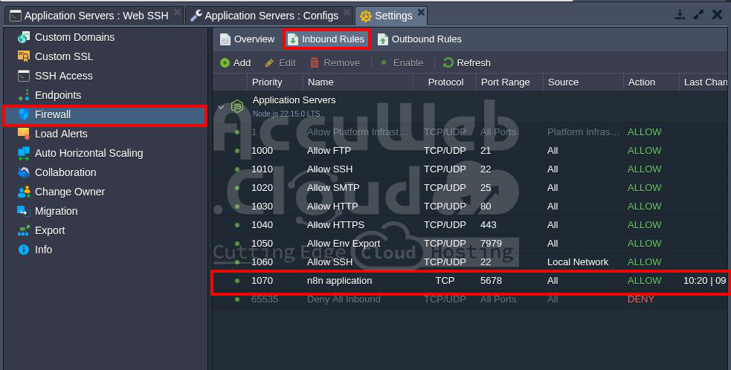Click the Custom Domains sidebar icon
The image size is (731, 370).
(x=23, y=37)
